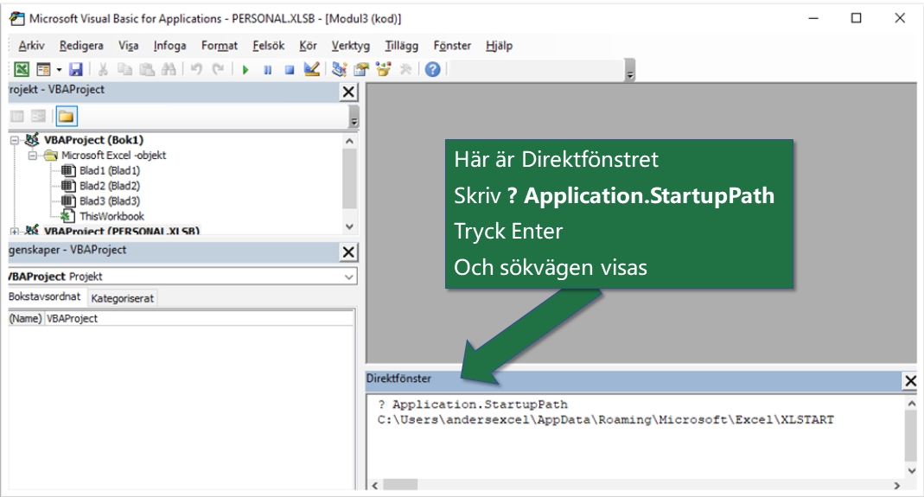Toggle Design Mode icon
Image resolution: width=924 pixels, height=497 pixels.
pyautogui.click(x=311, y=69)
